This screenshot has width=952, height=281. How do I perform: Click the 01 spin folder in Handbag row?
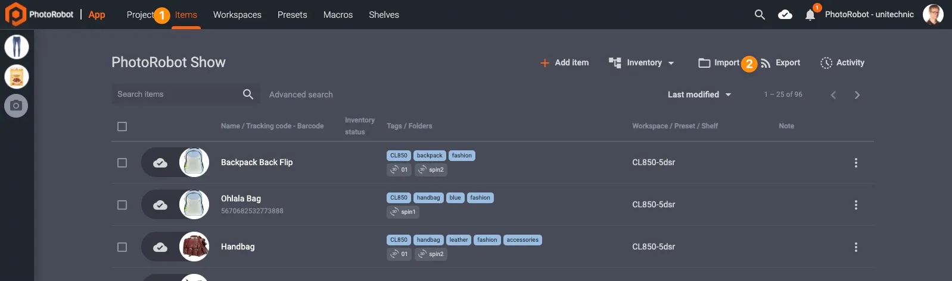point(399,254)
